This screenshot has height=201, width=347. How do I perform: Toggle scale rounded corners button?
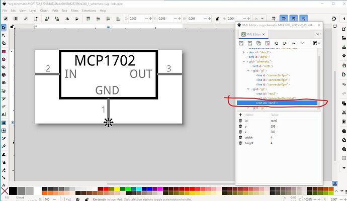click(284, 19)
